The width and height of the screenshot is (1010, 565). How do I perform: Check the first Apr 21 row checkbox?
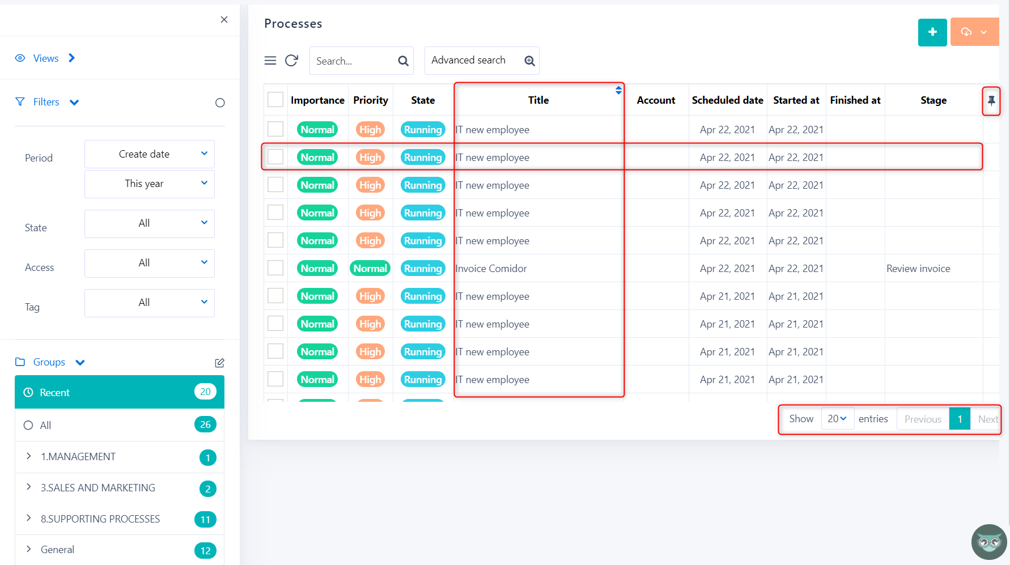[275, 296]
